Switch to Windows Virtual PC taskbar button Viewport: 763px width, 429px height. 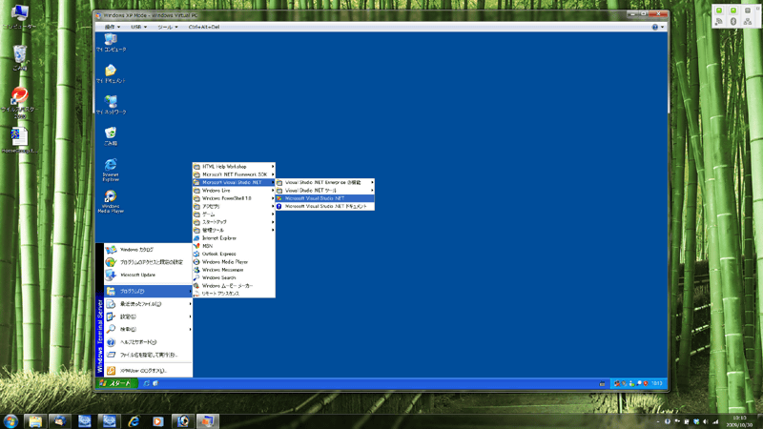(x=207, y=421)
